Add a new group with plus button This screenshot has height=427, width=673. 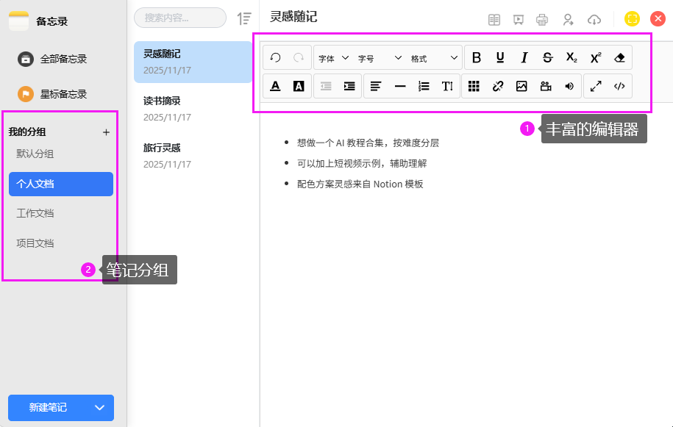106,132
